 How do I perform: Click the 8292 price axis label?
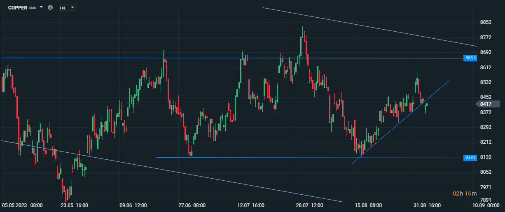(x=486, y=127)
